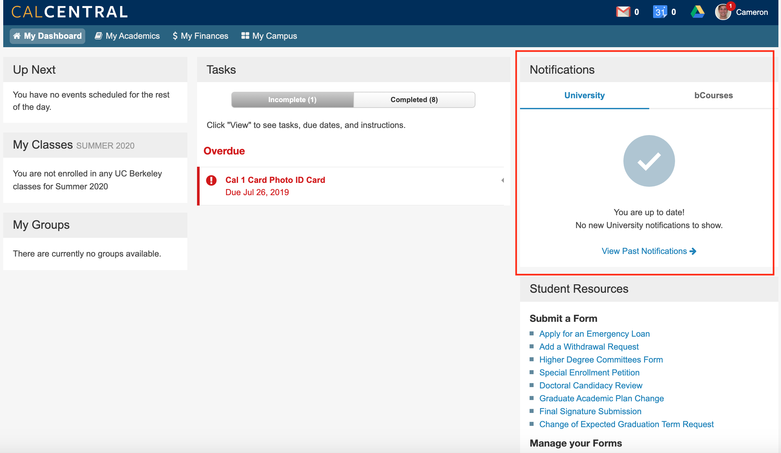Show Incomplete (1) tasks
This screenshot has width=781, height=453.
click(292, 100)
